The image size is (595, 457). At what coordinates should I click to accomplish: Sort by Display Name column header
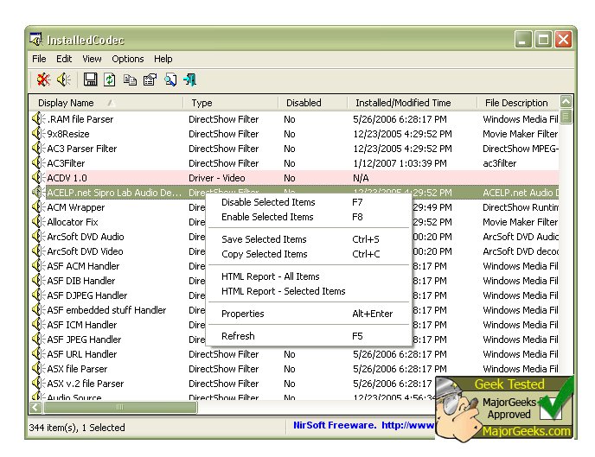pos(66,103)
